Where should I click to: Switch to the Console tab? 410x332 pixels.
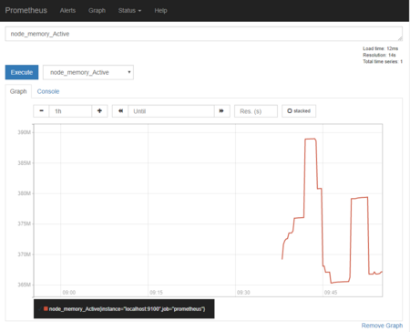(48, 91)
